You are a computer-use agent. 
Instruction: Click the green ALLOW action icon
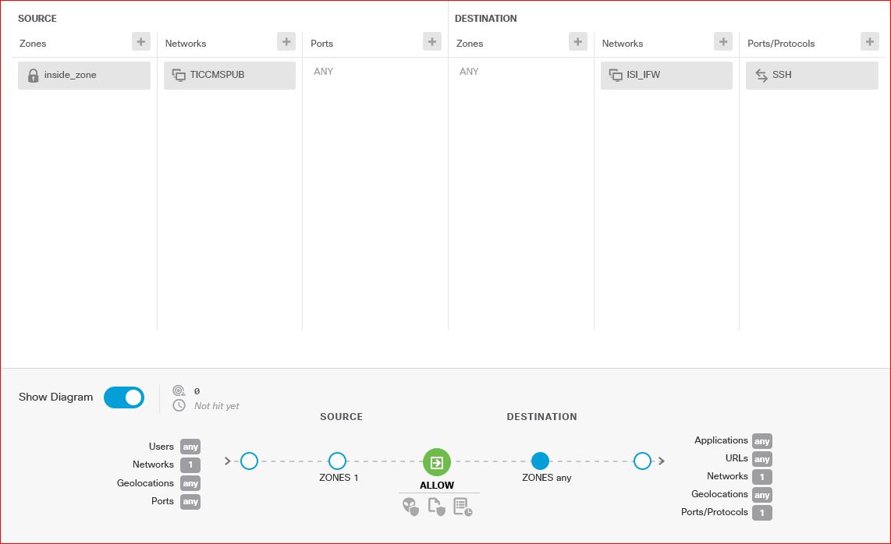click(x=437, y=462)
